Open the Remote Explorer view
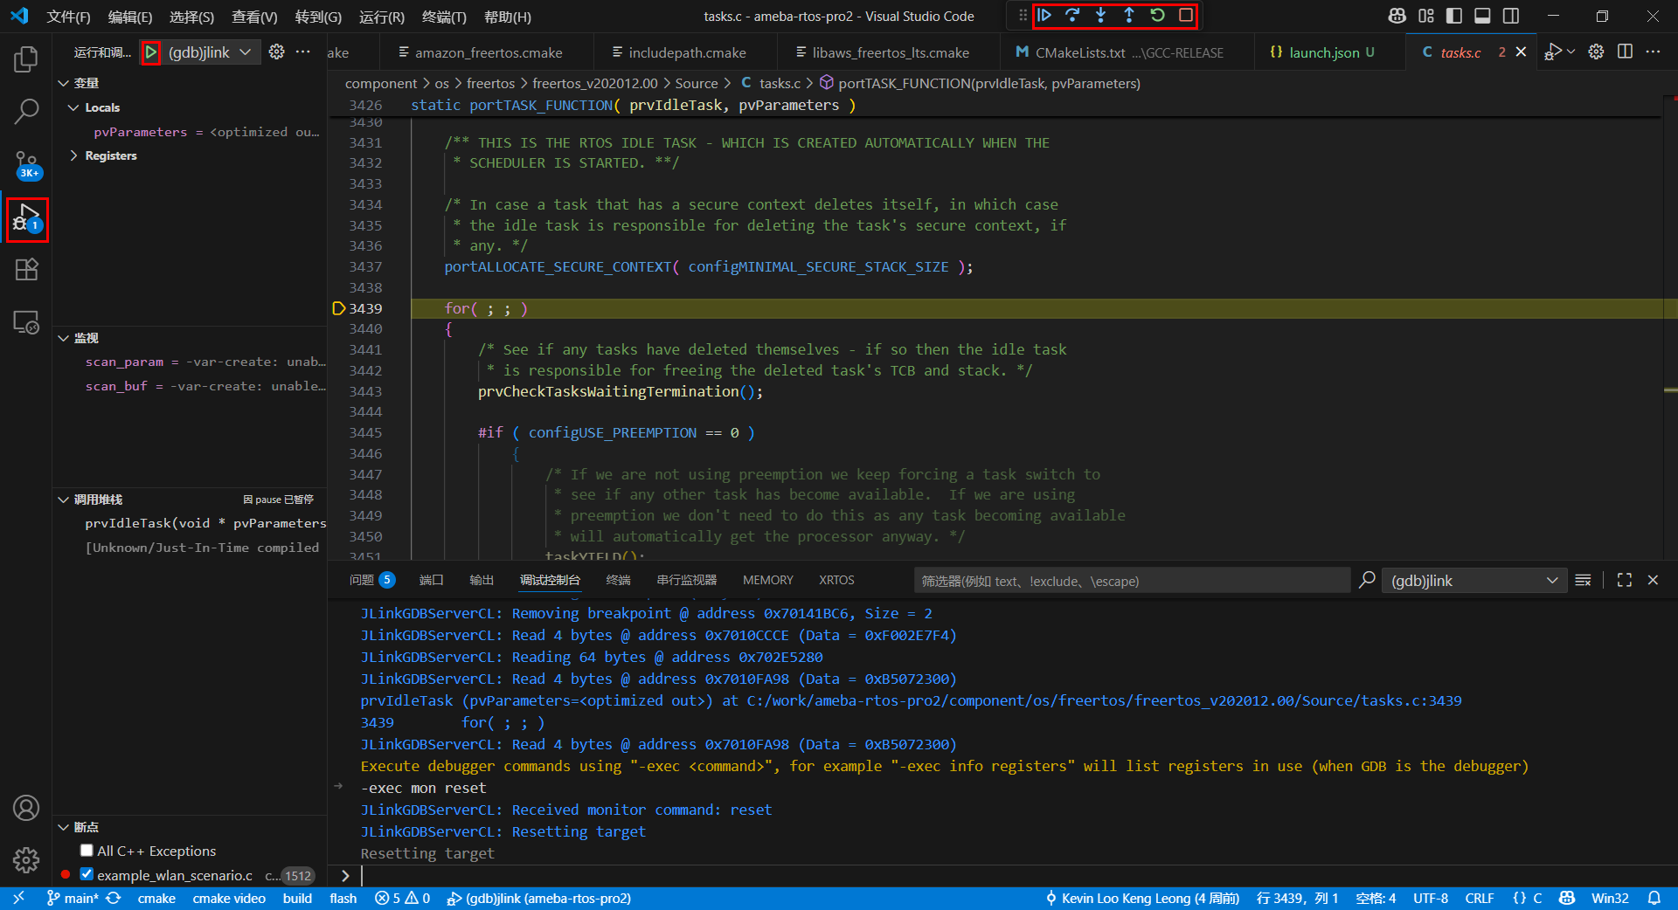The image size is (1678, 910). [26, 322]
